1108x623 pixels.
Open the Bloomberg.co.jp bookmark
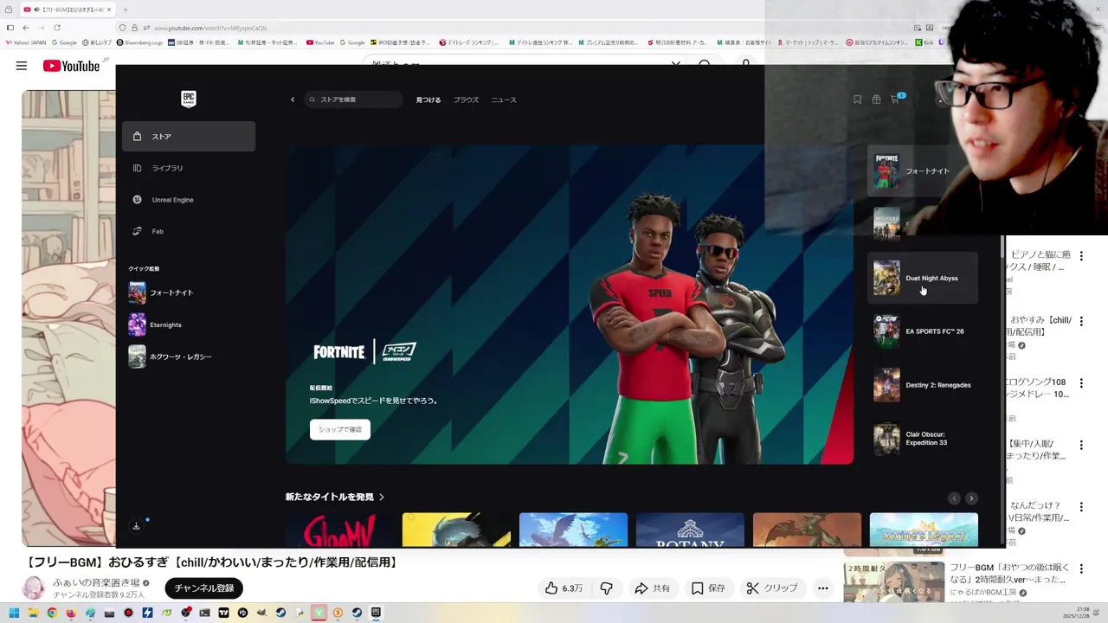pos(139,42)
